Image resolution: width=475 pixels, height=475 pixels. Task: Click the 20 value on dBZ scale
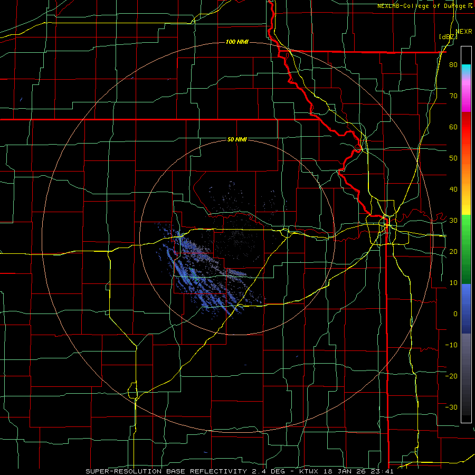pyautogui.click(x=453, y=251)
